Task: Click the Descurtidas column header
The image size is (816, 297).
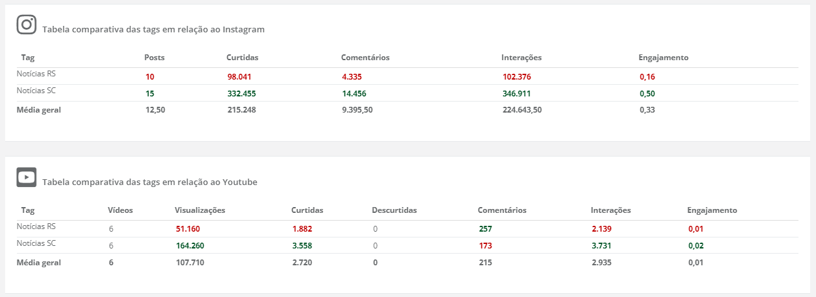Action: 394,210
